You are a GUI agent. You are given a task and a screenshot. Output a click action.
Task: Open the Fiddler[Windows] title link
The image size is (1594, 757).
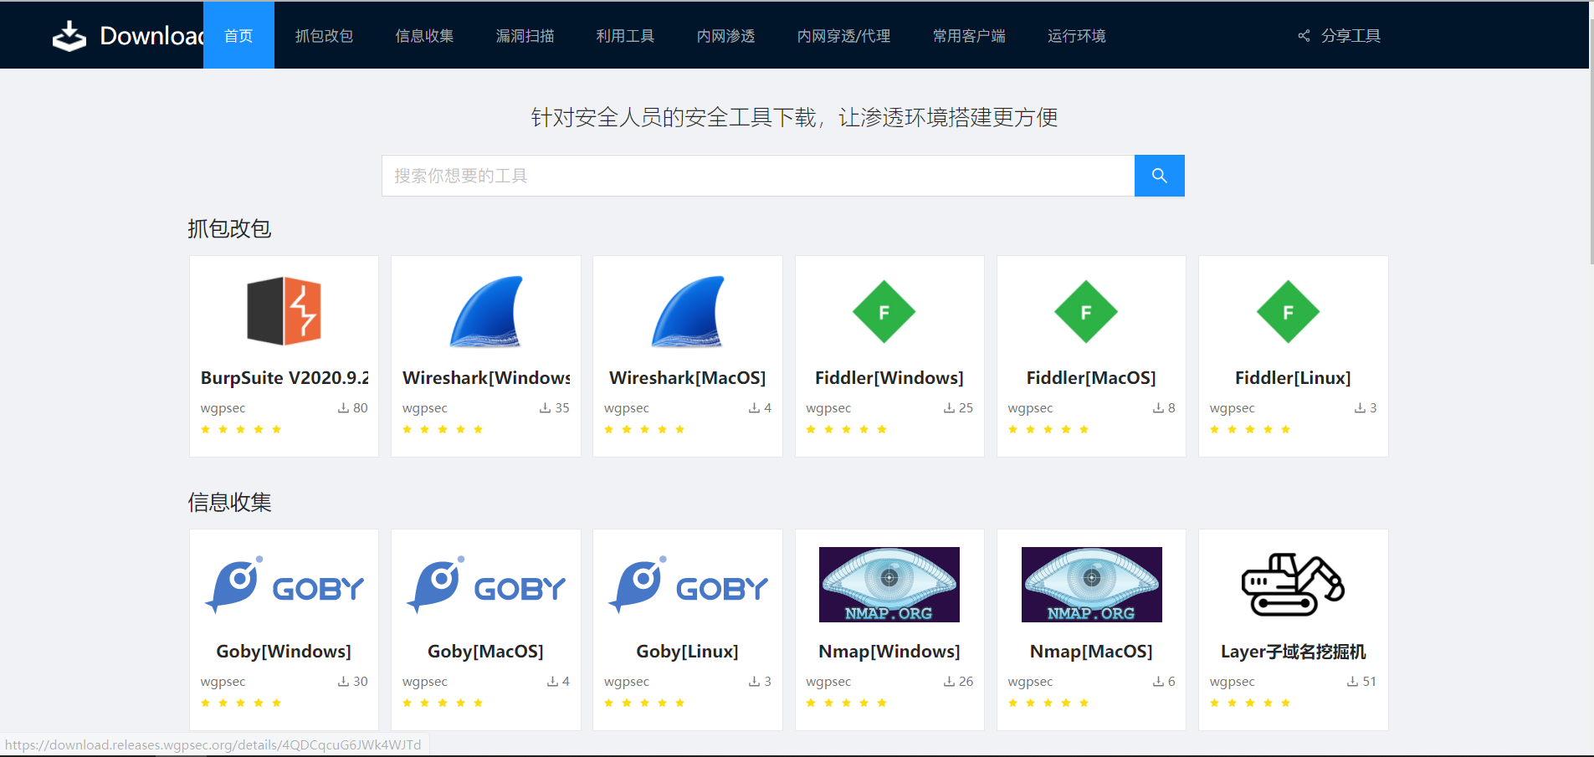click(889, 378)
